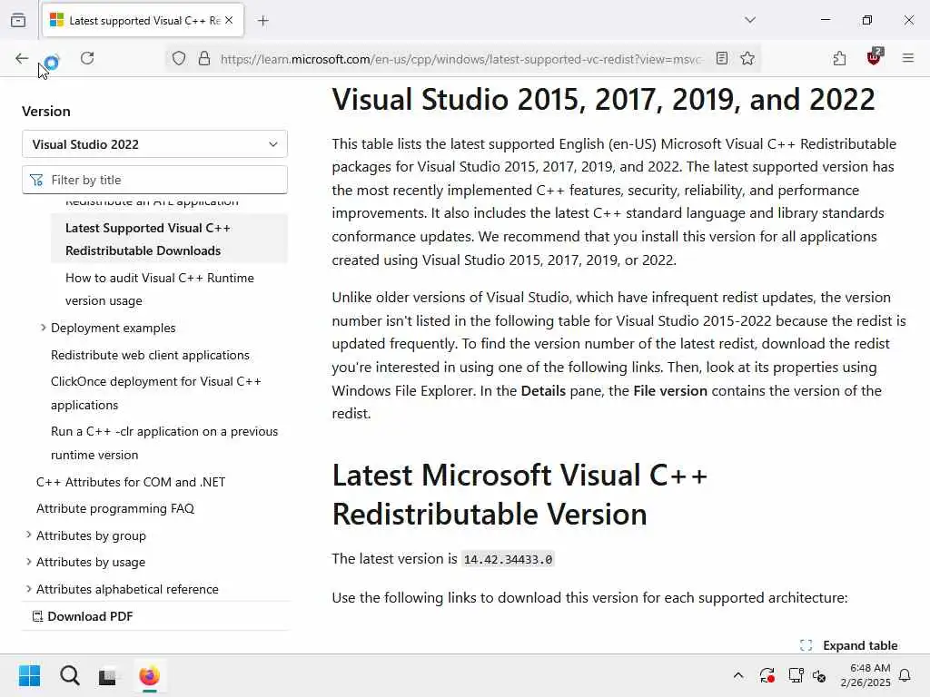The width and height of the screenshot is (930, 697).
Task: Click the Download PDF button
Action: click(83, 616)
